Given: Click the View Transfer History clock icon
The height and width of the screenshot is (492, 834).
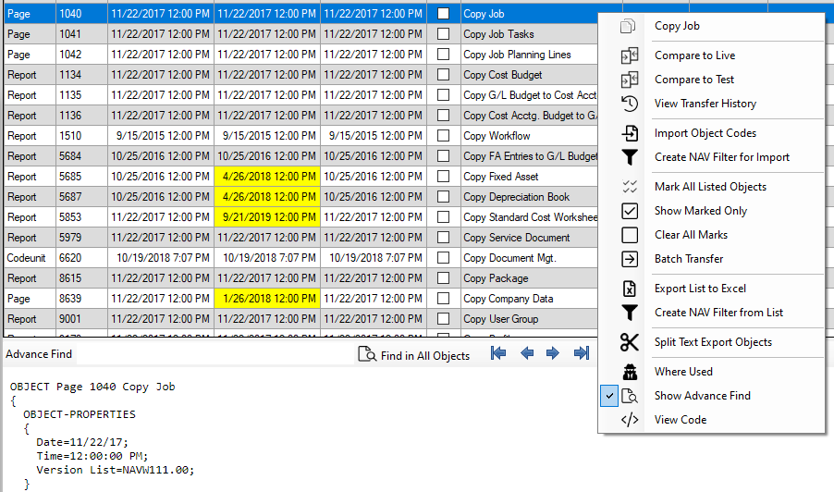Looking at the screenshot, I should coord(630,104).
